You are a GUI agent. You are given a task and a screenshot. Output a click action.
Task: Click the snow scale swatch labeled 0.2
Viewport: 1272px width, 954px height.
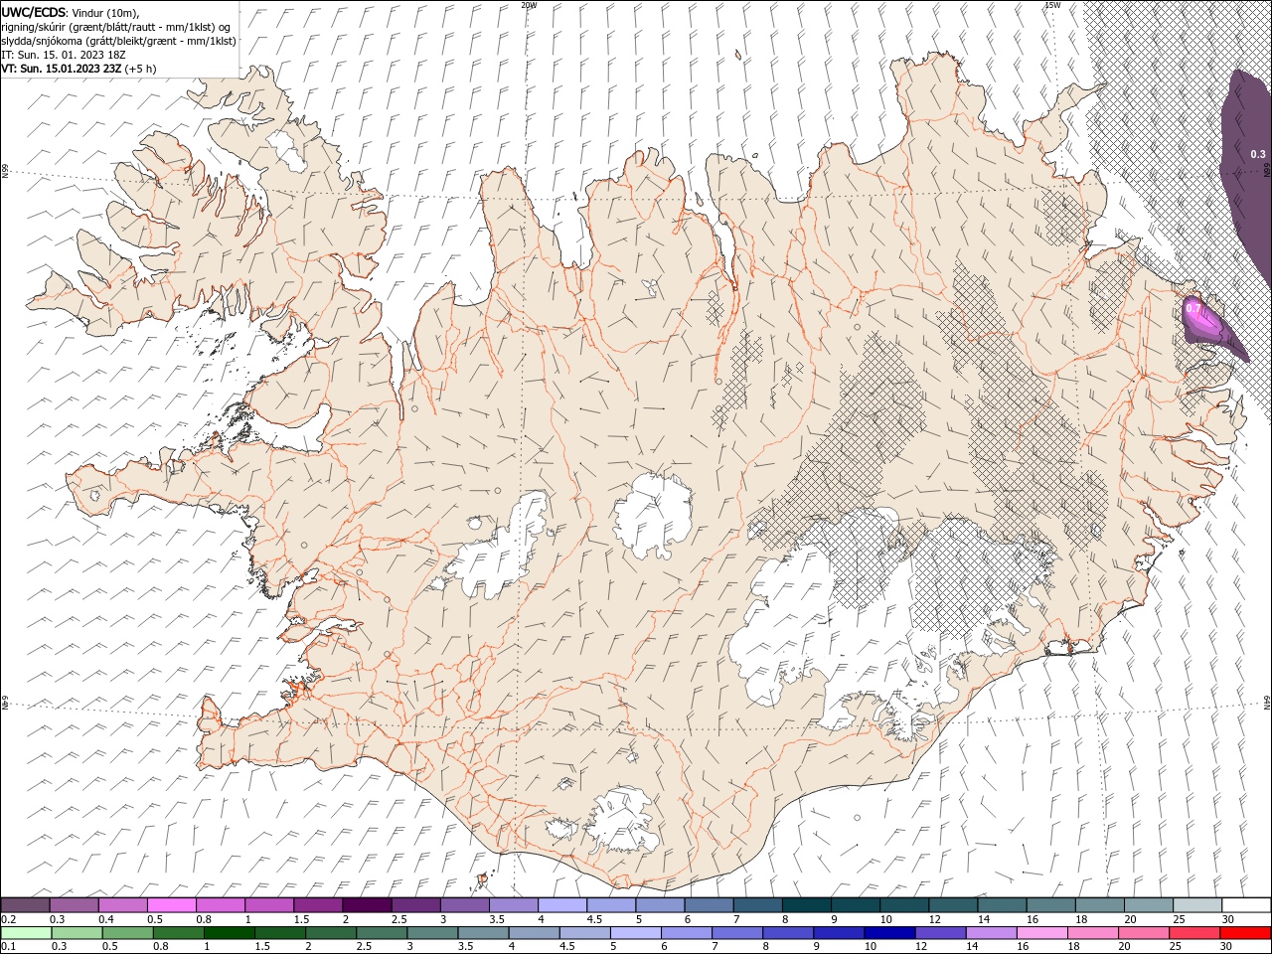point(25,905)
